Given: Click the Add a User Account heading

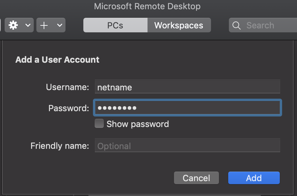Looking at the screenshot, I should point(58,60).
